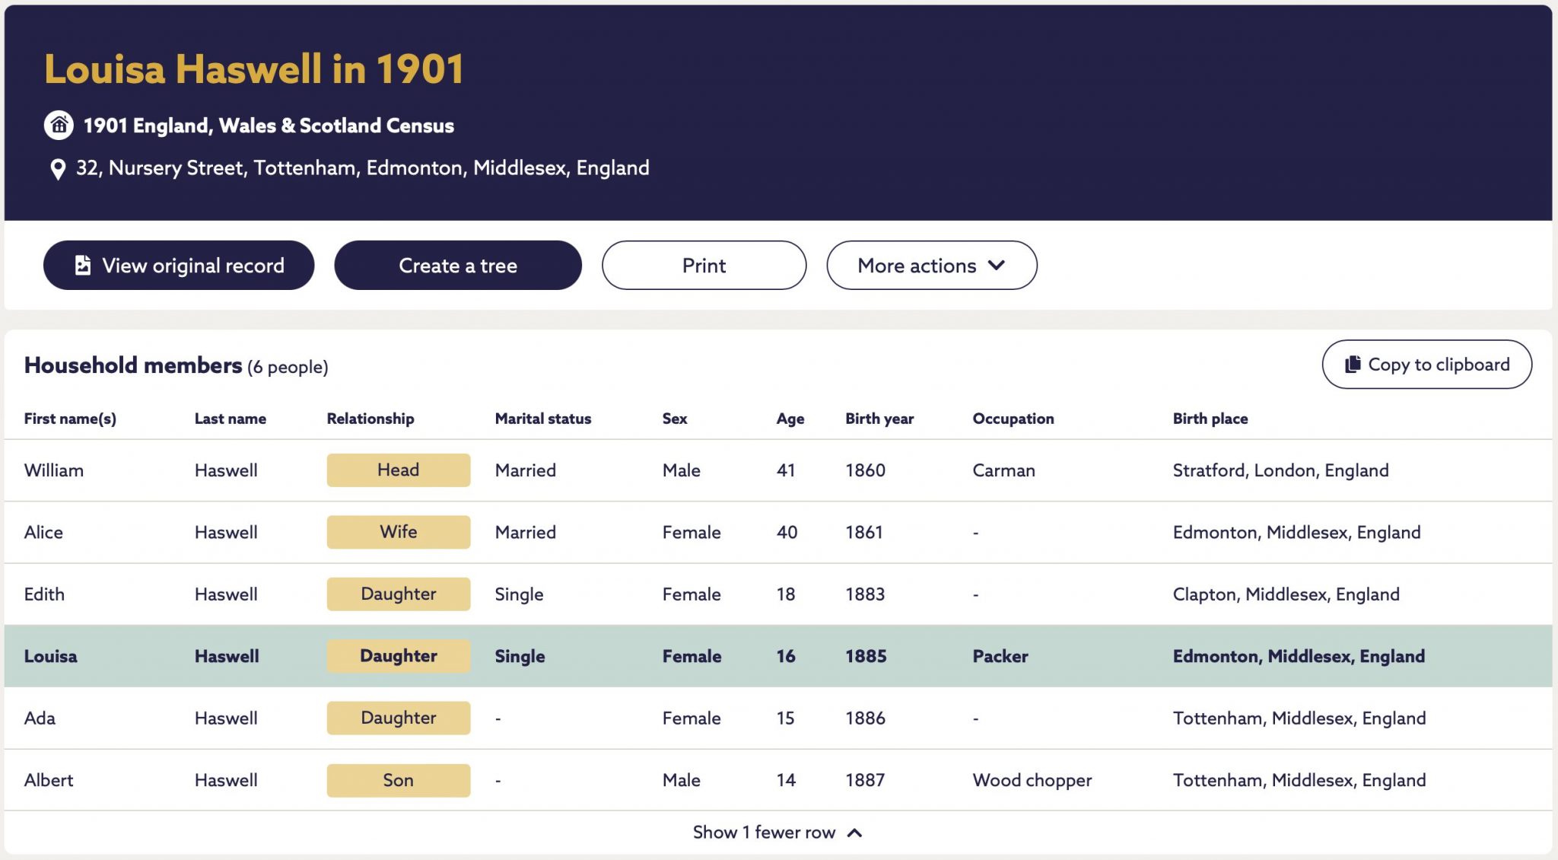Click Ada's Daughter relationship tag
The height and width of the screenshot is (860, 1558).
click(399, 718)
